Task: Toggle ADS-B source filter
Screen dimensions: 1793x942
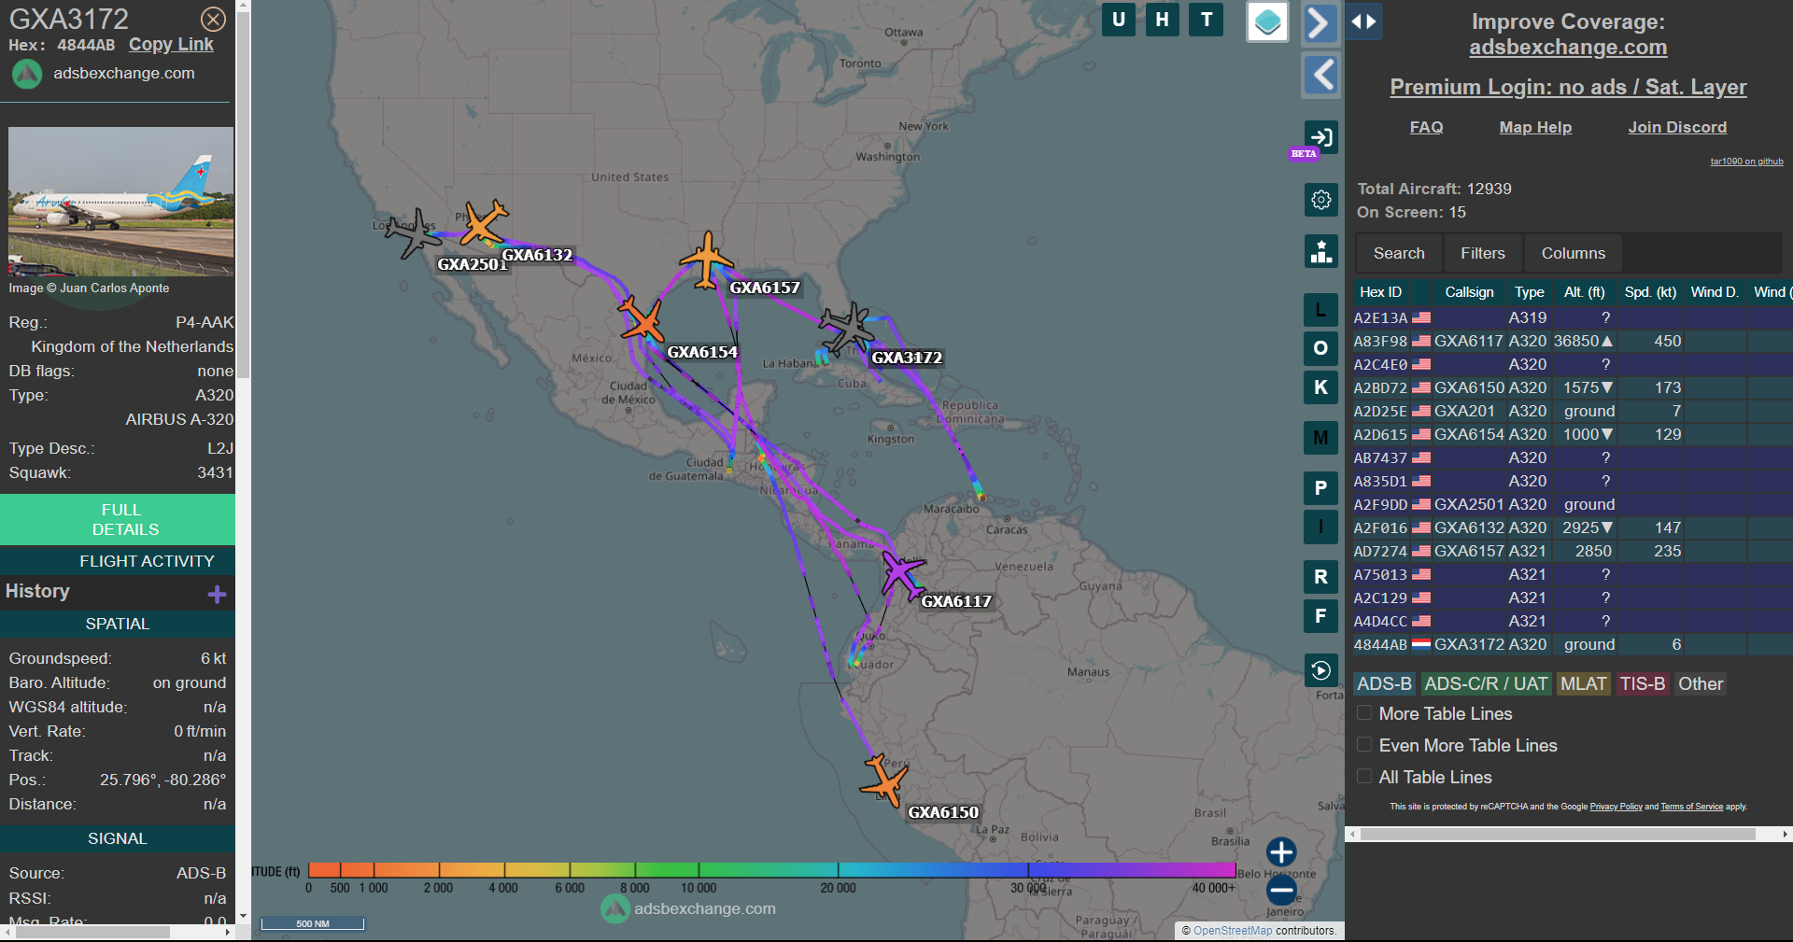Action: pos(1384,683)
